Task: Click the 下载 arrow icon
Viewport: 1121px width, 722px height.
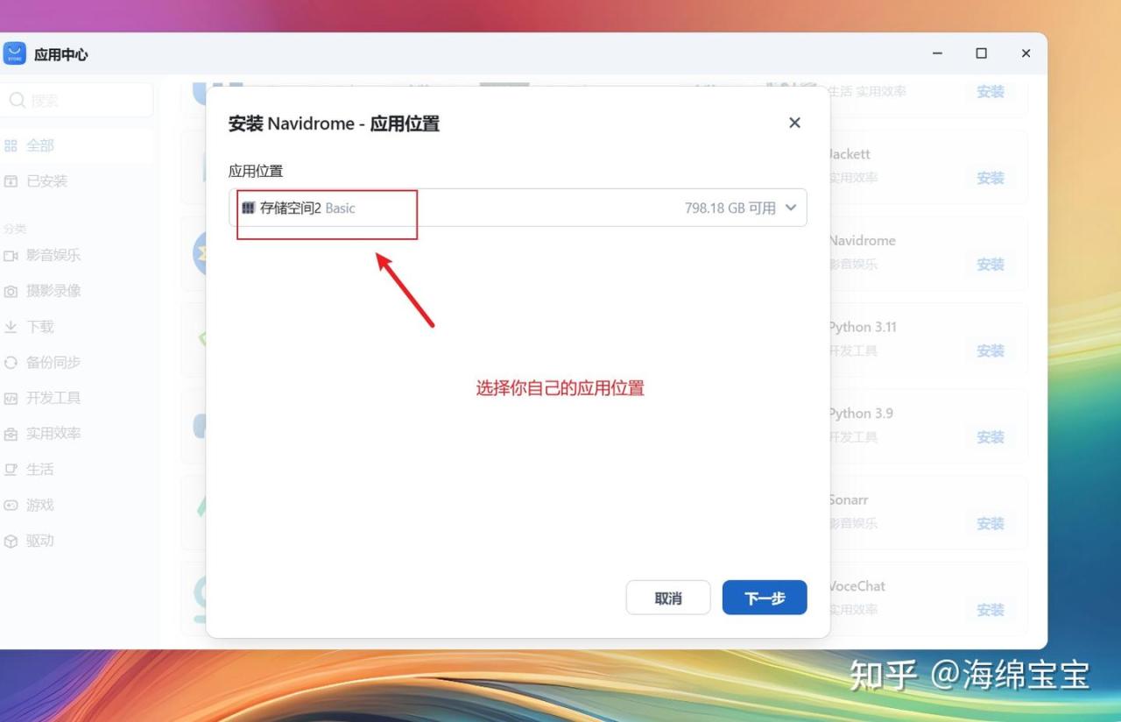Action: pos(11,327)
